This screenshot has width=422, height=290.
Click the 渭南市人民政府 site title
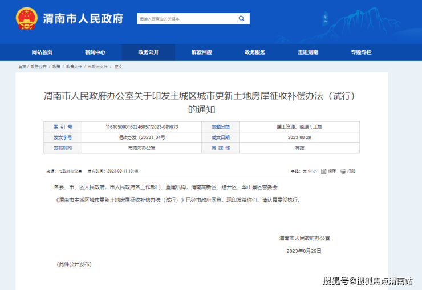pyautogui.click(x=83, y=18)
